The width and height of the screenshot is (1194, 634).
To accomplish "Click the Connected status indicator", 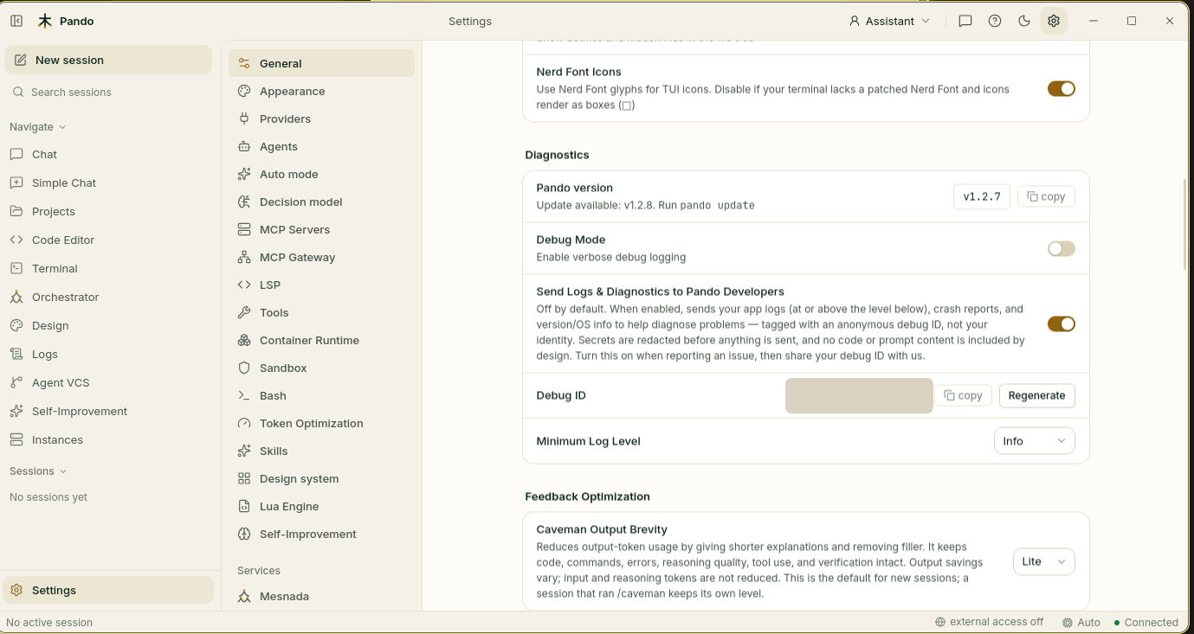I will pos(1146,622).
